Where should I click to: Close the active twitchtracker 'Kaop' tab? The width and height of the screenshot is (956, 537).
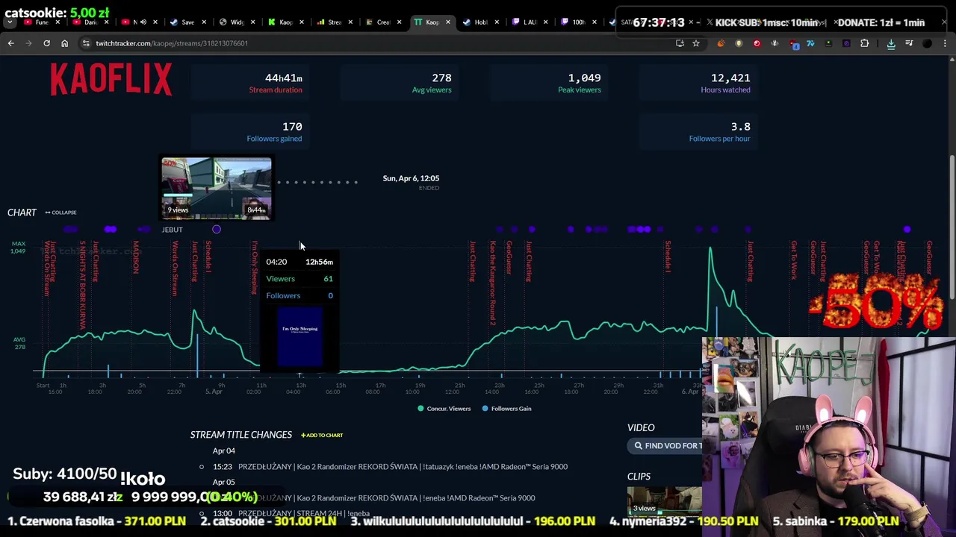click(447, 22)
